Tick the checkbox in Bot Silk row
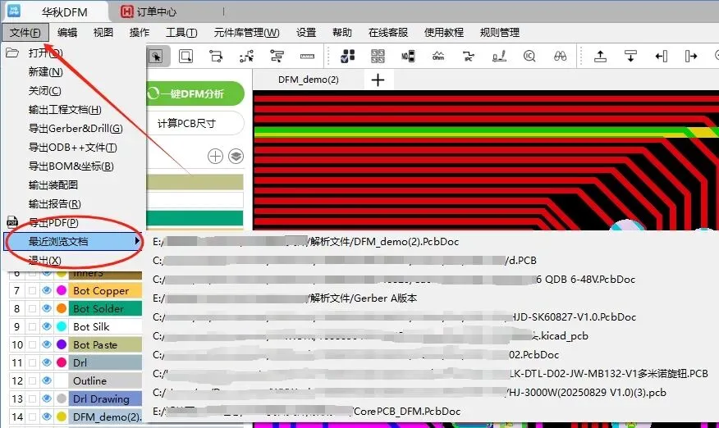Screen dimensions: 719x428 (x=32, y=326)
